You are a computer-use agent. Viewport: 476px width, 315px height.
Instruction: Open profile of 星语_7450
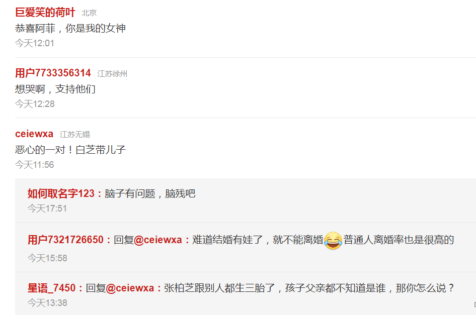point(51,288)
